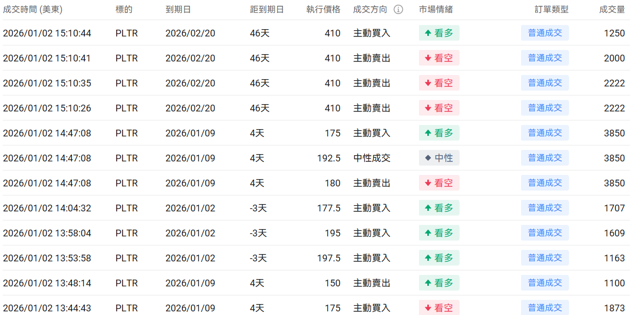The height and width of the screenshot is (315, 630).
Task: Click the diamond icon in the 中性 badge
Action: [428, 158]
